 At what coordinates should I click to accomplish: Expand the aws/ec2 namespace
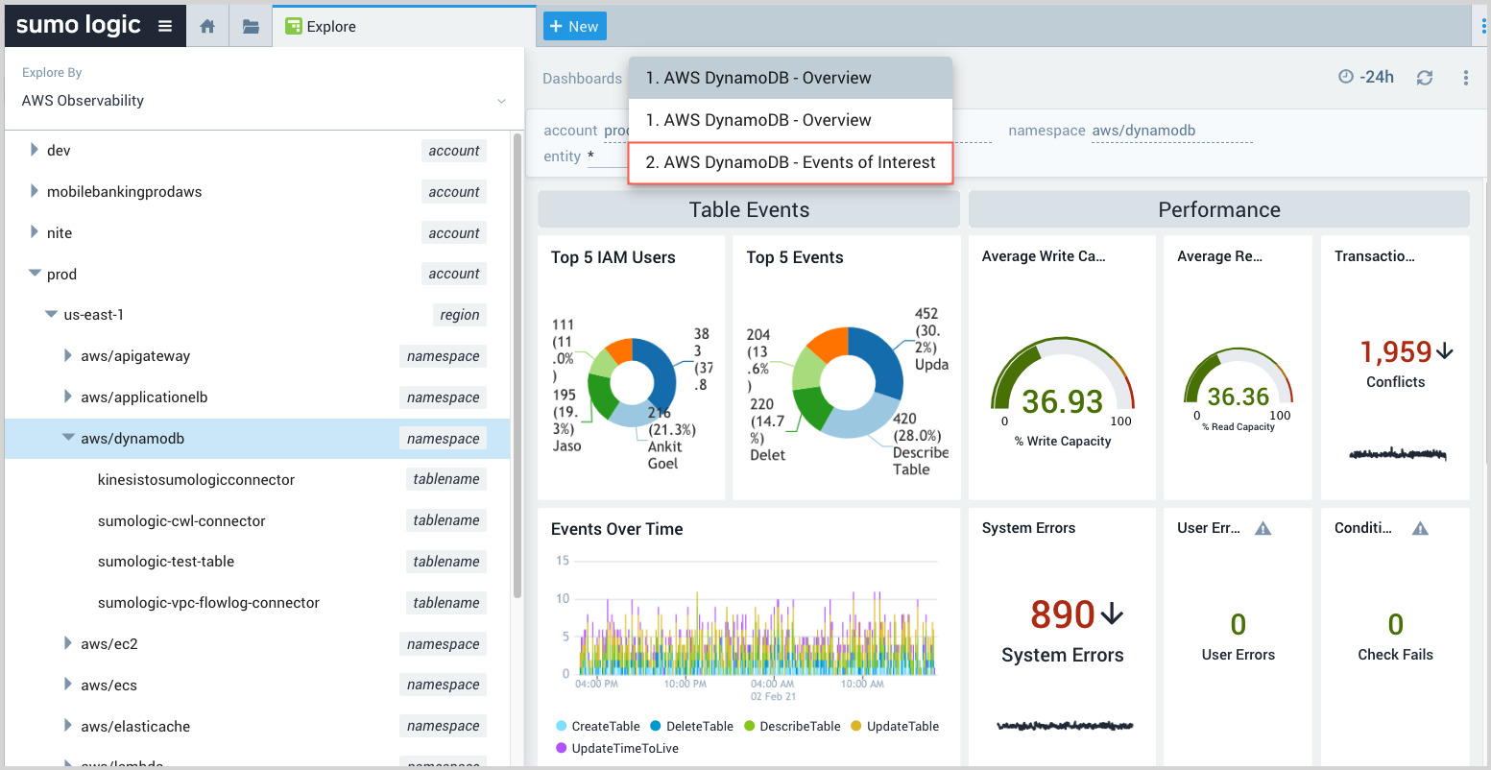pyautogui.click(x=67, y=643)
